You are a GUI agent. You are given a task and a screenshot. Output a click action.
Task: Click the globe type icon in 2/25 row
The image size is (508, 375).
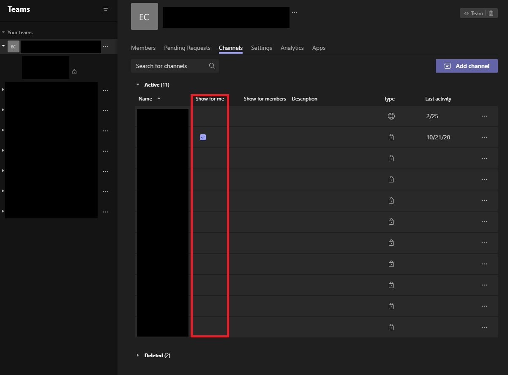tap(391, 116)
